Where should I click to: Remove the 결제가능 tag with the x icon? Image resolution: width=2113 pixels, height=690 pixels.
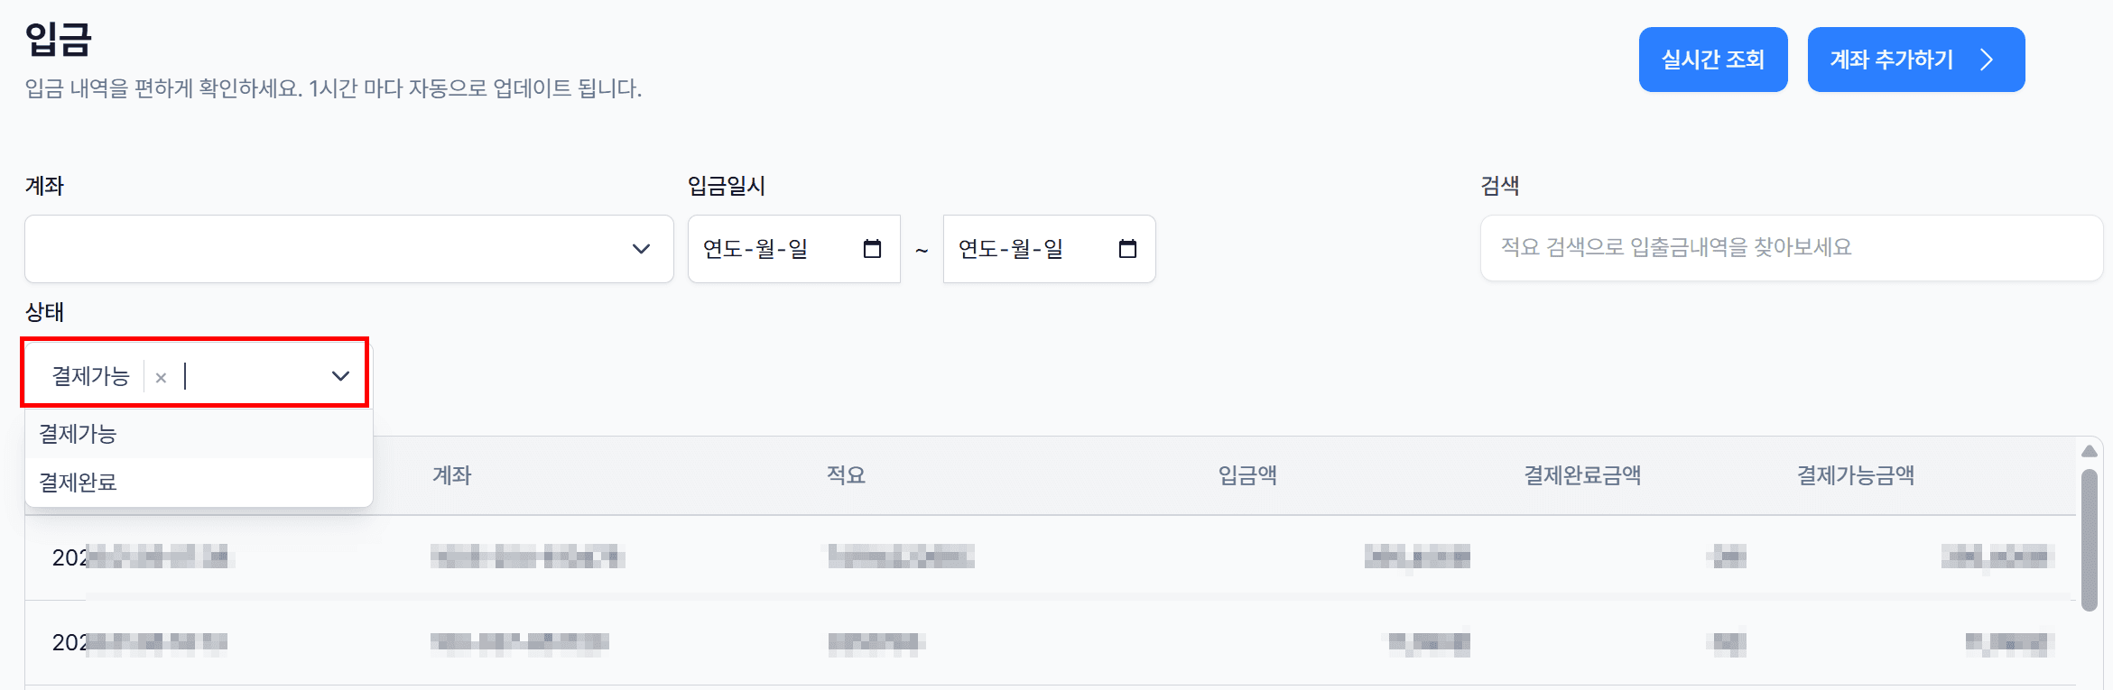pos(161,377)
